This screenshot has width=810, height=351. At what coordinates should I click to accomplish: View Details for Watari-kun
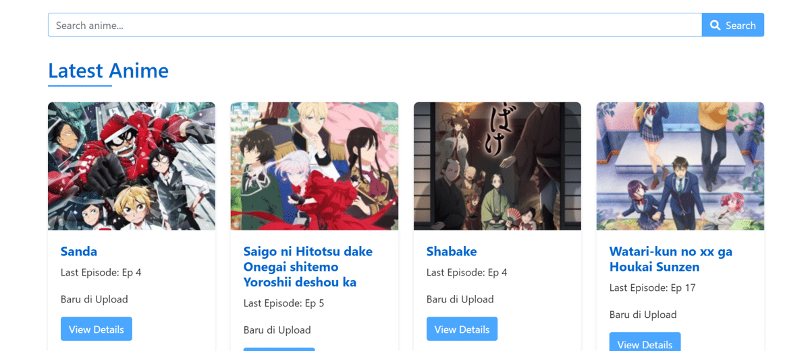click(645, 342)
